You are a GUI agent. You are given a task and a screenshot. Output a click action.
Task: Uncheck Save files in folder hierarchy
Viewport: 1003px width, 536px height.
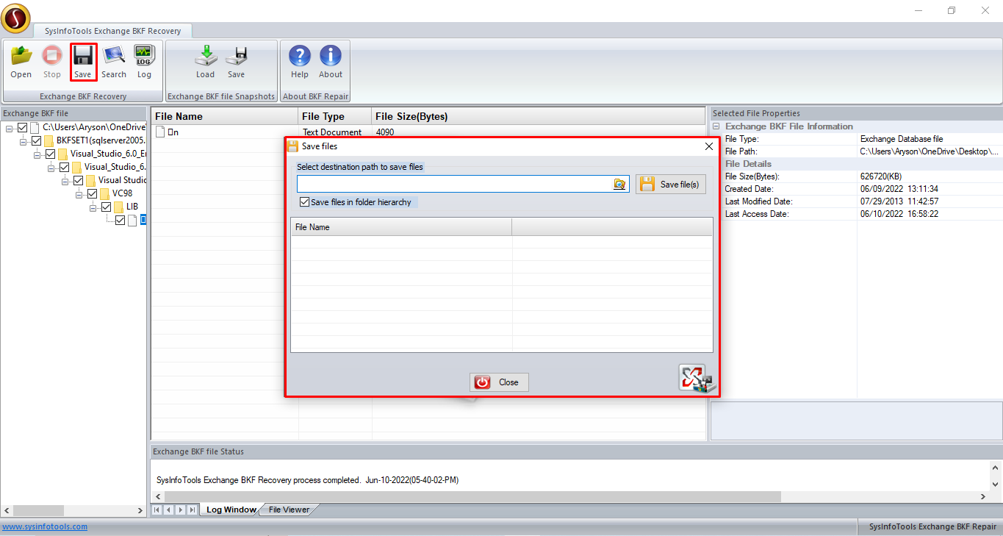point(304,202)
